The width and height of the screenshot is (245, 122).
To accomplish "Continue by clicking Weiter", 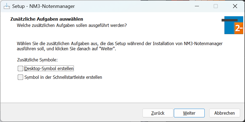I will coord(189,113).
